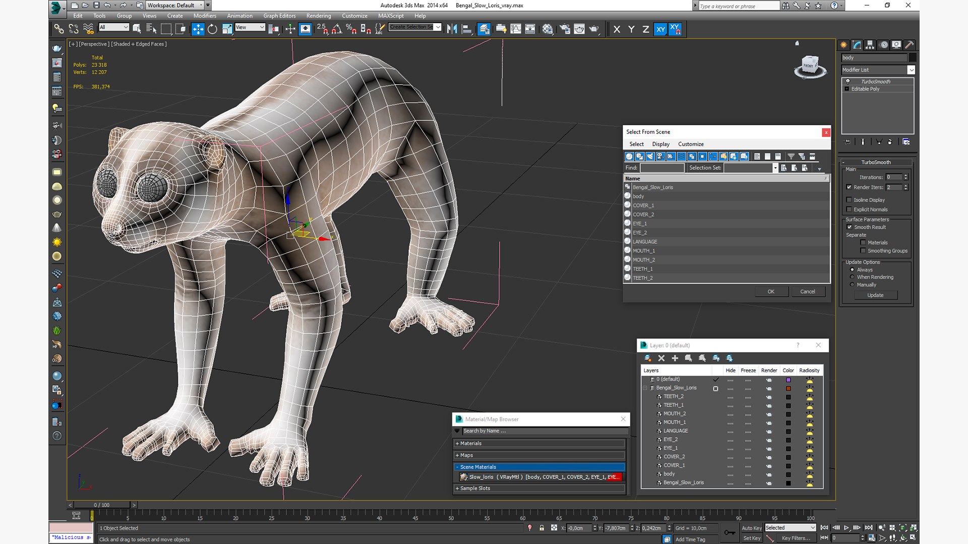
Task: Activate the Select and Rotate tool
Action: 212,29
